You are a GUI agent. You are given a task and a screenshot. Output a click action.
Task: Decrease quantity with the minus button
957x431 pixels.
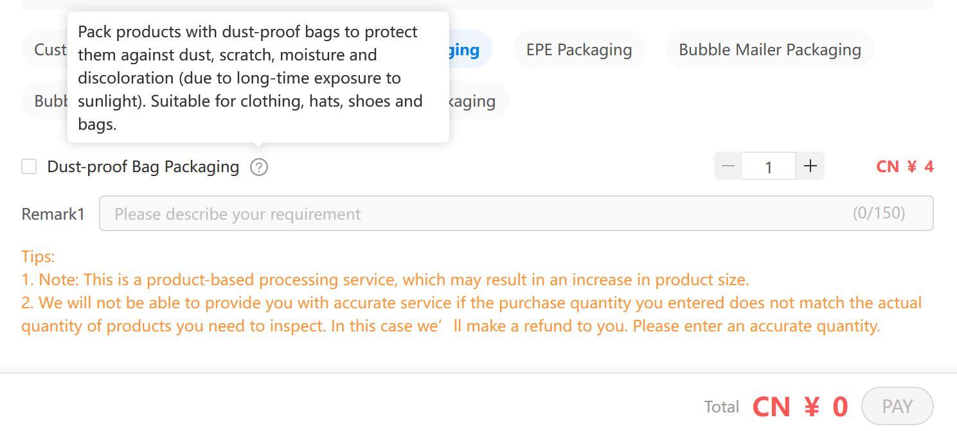pyautogui.click(x=728, y=166)
